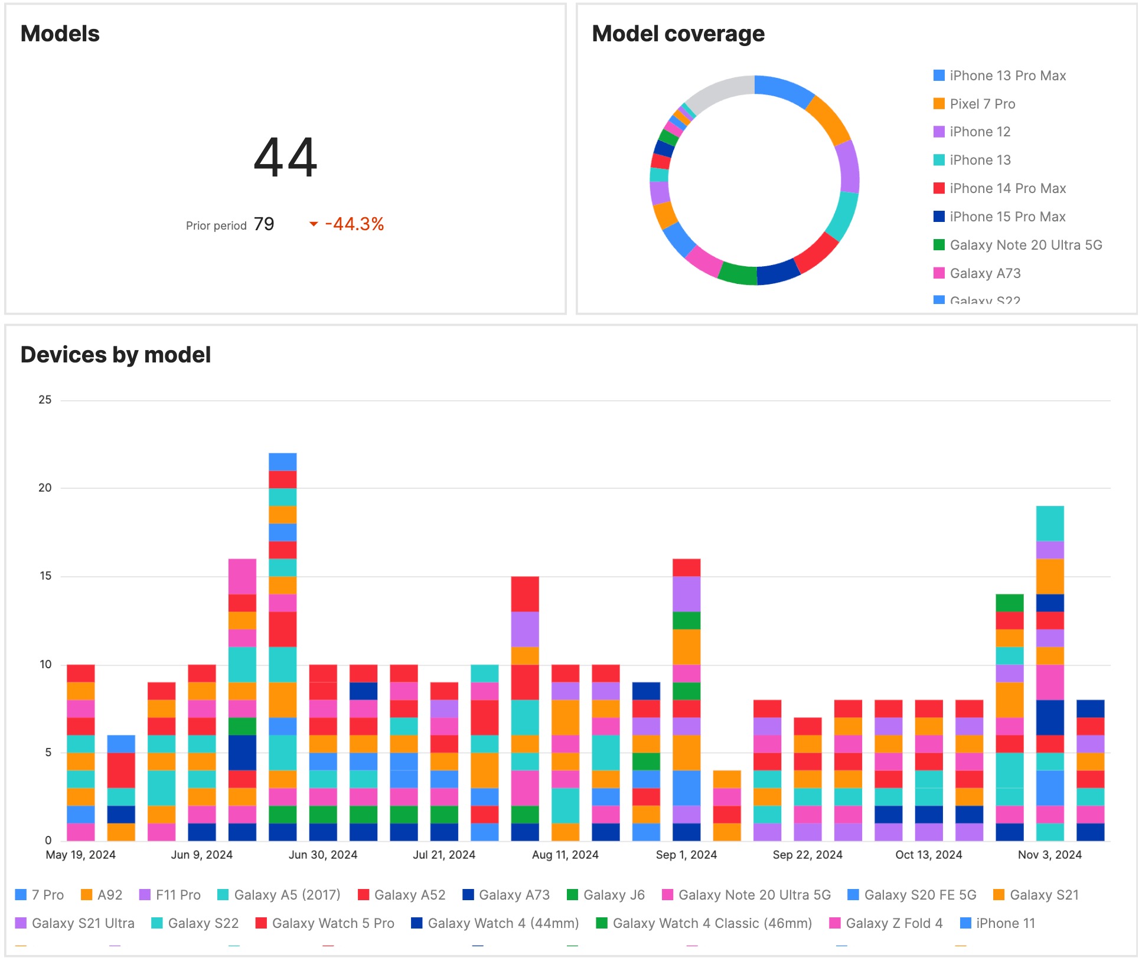Screen dimensions: 1142x961
Task: Click the Galaxy Note 20 Ultra 5G legend square
Action: pyautogui.click(x=938, y=244)
